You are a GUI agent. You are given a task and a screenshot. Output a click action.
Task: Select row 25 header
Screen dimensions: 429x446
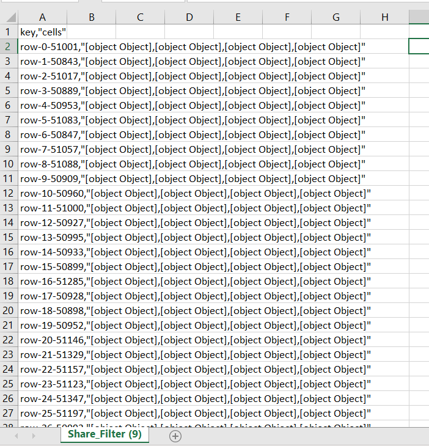tap(9, 384)
